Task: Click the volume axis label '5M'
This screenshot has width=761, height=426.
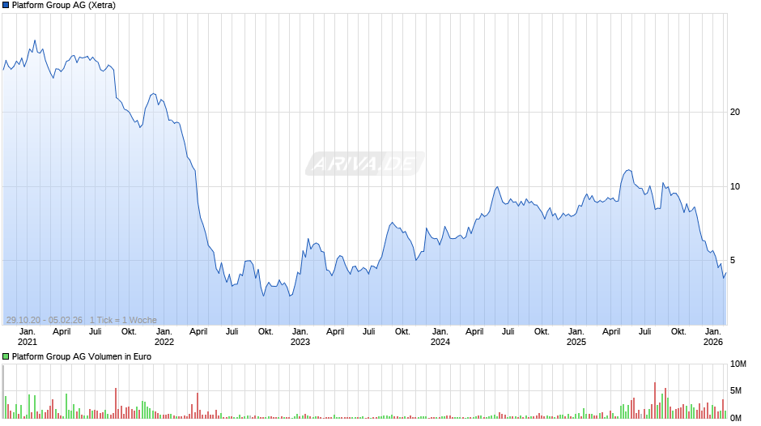Action: [x=736, y=390]
